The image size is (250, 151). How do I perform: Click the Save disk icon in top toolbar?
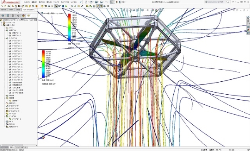tap(96, 2)
